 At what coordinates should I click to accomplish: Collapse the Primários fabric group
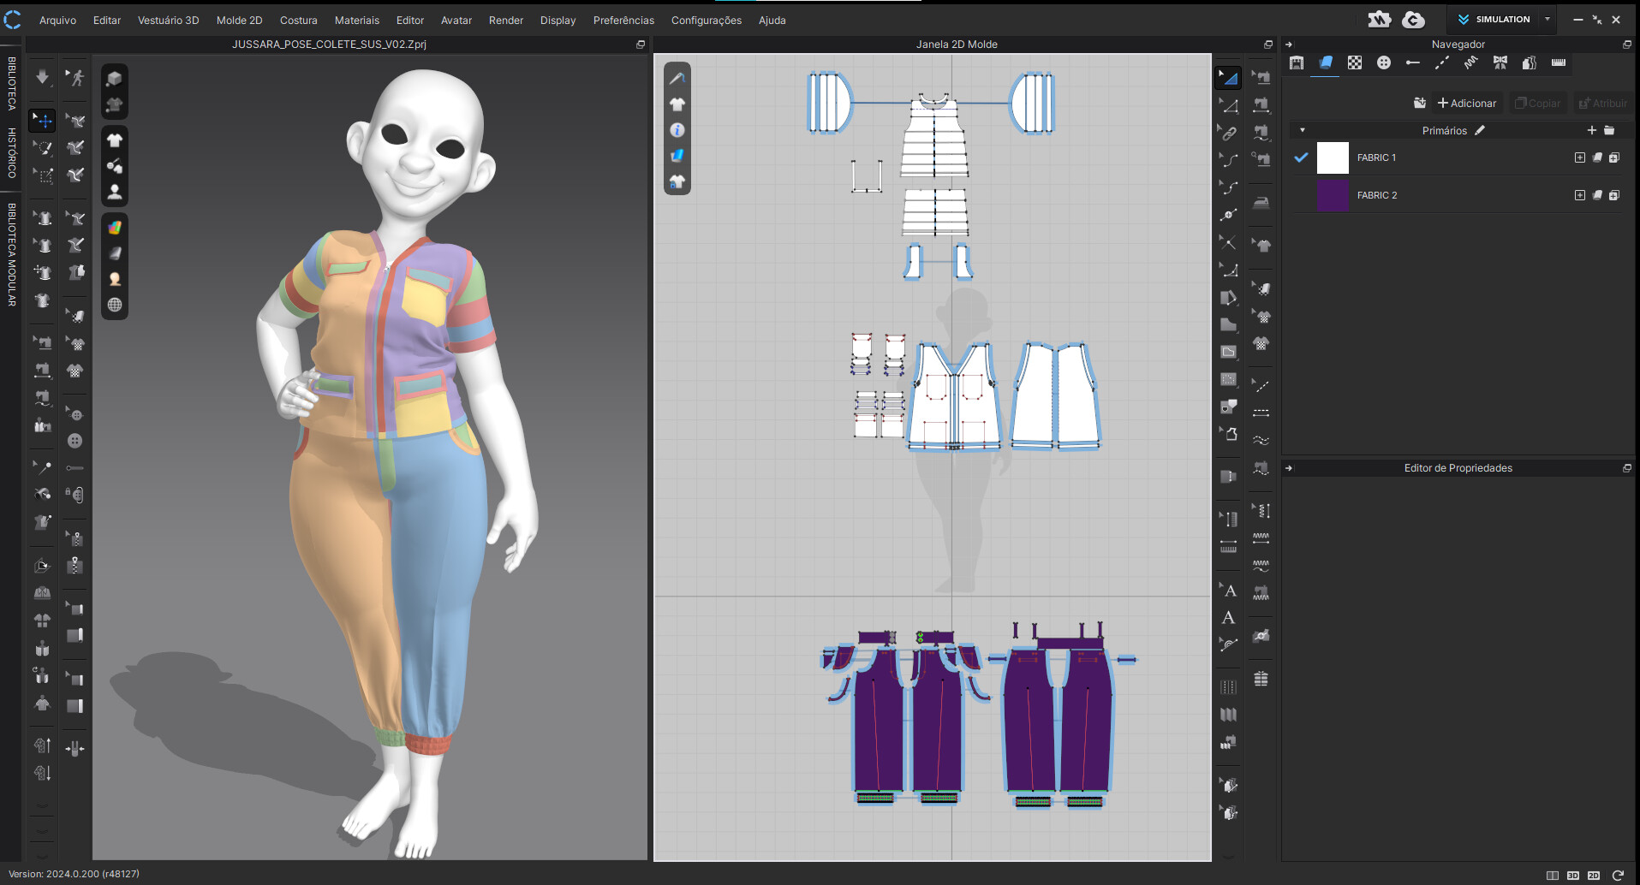[1303, 130]
